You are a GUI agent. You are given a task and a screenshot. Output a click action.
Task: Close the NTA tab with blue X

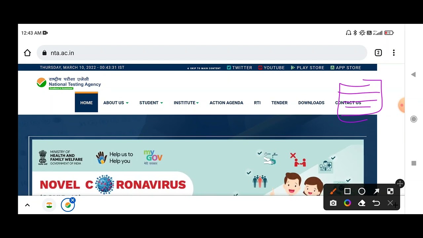click(x=73, y=200)
